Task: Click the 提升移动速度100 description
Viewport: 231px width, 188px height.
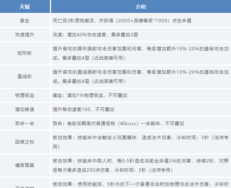Action: (84, 110)
